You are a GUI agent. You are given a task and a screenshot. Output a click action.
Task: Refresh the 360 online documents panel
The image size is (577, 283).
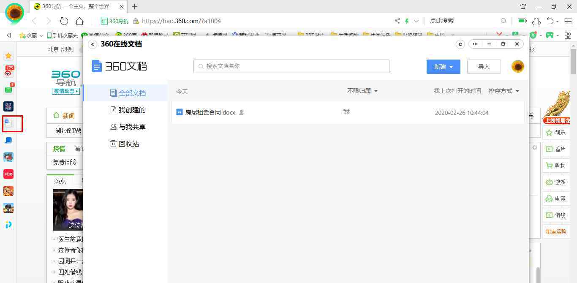coord(460,44)
